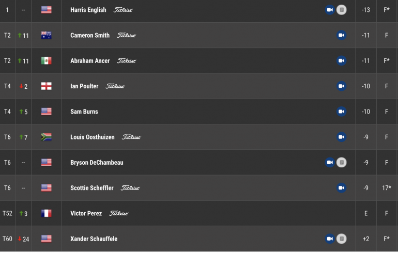This screenshot has width=398, height=253.
Task: Expand the Victor Perez leaderboard row
Action: coord(199,213)
